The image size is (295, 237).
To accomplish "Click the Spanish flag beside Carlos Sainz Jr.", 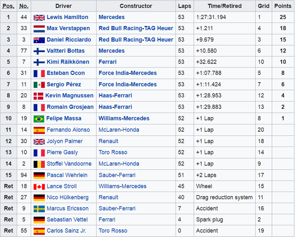I will 39,231.
